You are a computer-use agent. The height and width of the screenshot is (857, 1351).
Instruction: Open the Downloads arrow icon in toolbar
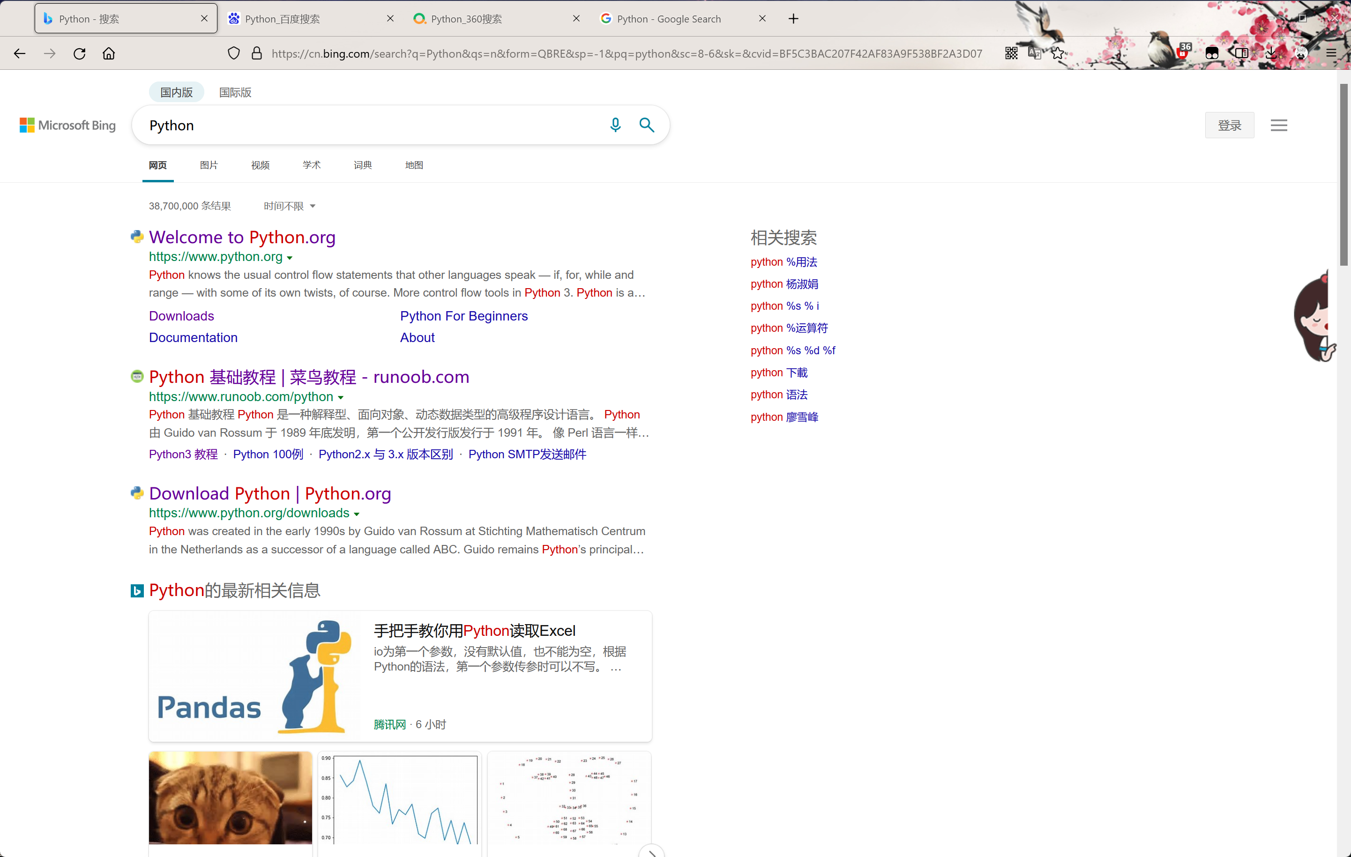[1271, 53]
